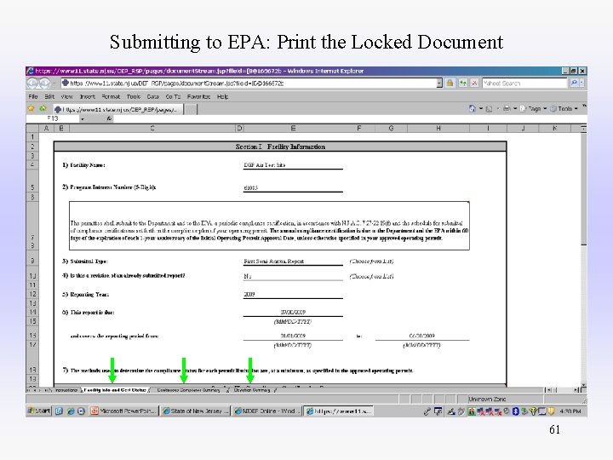Click the Show Desktop quick launch icon
613x460 pixels.
pos(59,411)
